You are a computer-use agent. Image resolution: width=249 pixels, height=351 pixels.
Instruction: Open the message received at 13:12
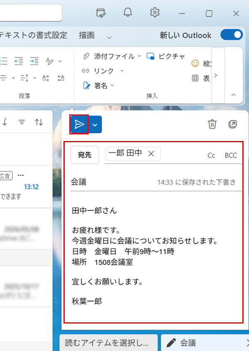point(26,187)
